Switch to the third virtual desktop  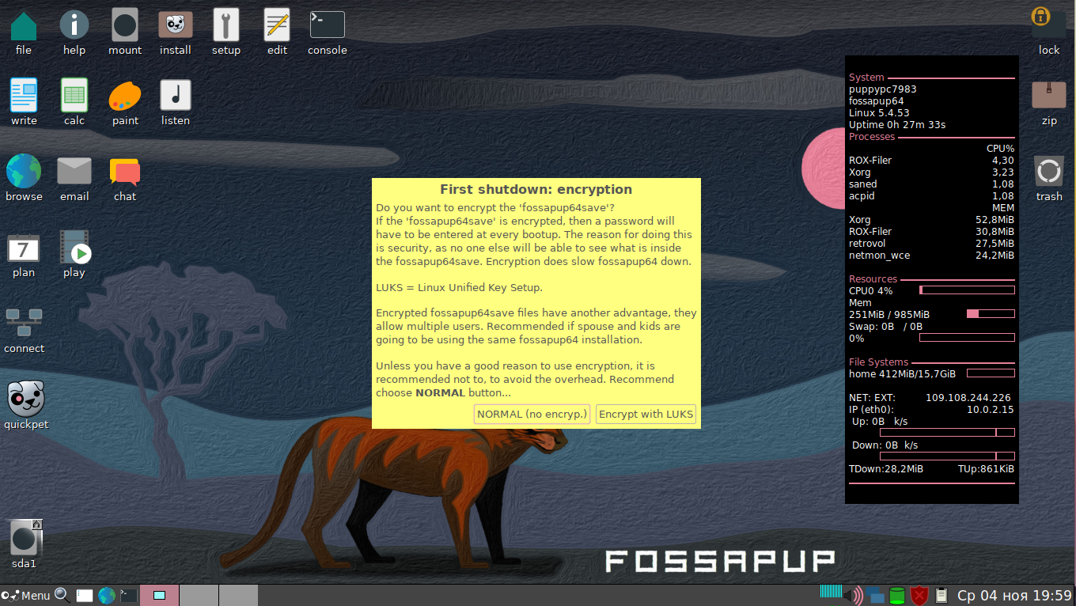pos(238,596)
